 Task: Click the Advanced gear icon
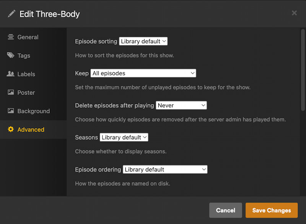point(11,129)
